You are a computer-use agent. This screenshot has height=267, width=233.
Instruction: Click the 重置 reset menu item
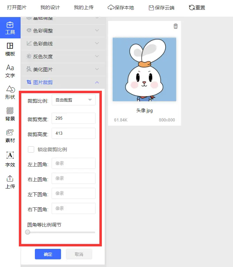pos(197,8)
